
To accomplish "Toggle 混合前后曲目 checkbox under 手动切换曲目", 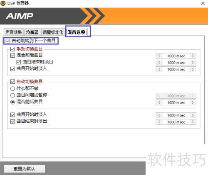I will click(x=12, y=55).
